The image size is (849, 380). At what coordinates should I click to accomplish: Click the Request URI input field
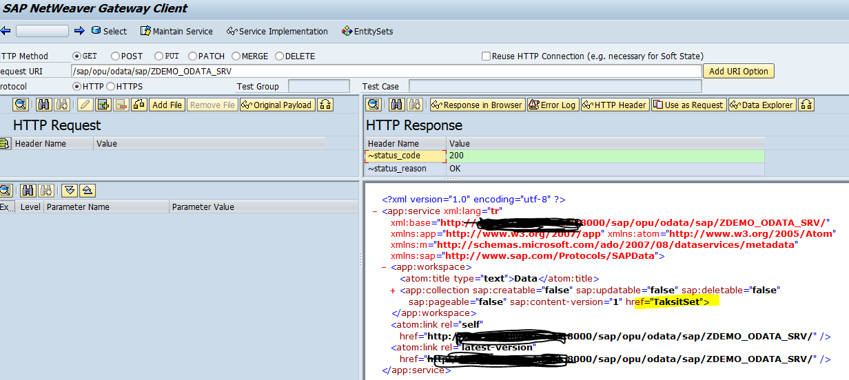(x=386, y=71)
